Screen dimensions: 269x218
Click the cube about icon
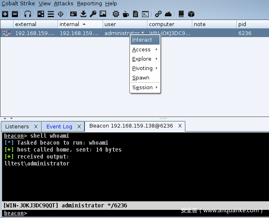coord(191,14)
